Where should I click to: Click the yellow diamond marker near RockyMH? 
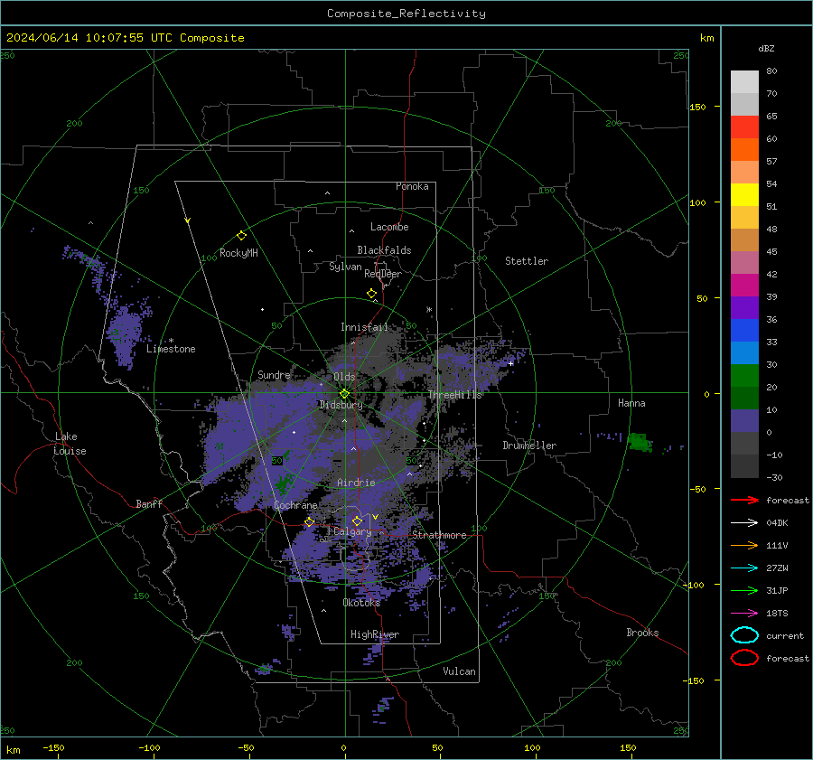pyautogui.click(x=241, y=236)
